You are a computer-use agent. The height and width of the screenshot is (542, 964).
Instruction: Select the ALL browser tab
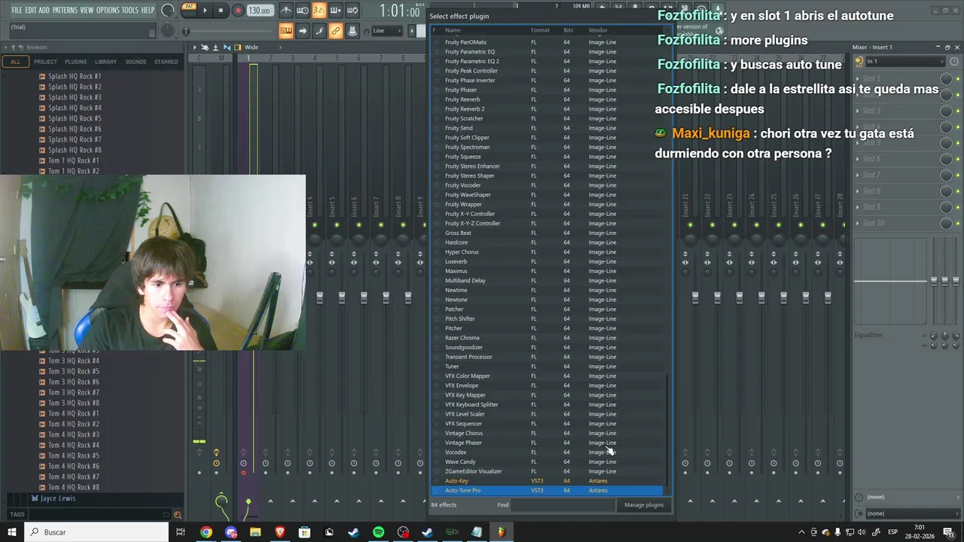click(15, 62)
